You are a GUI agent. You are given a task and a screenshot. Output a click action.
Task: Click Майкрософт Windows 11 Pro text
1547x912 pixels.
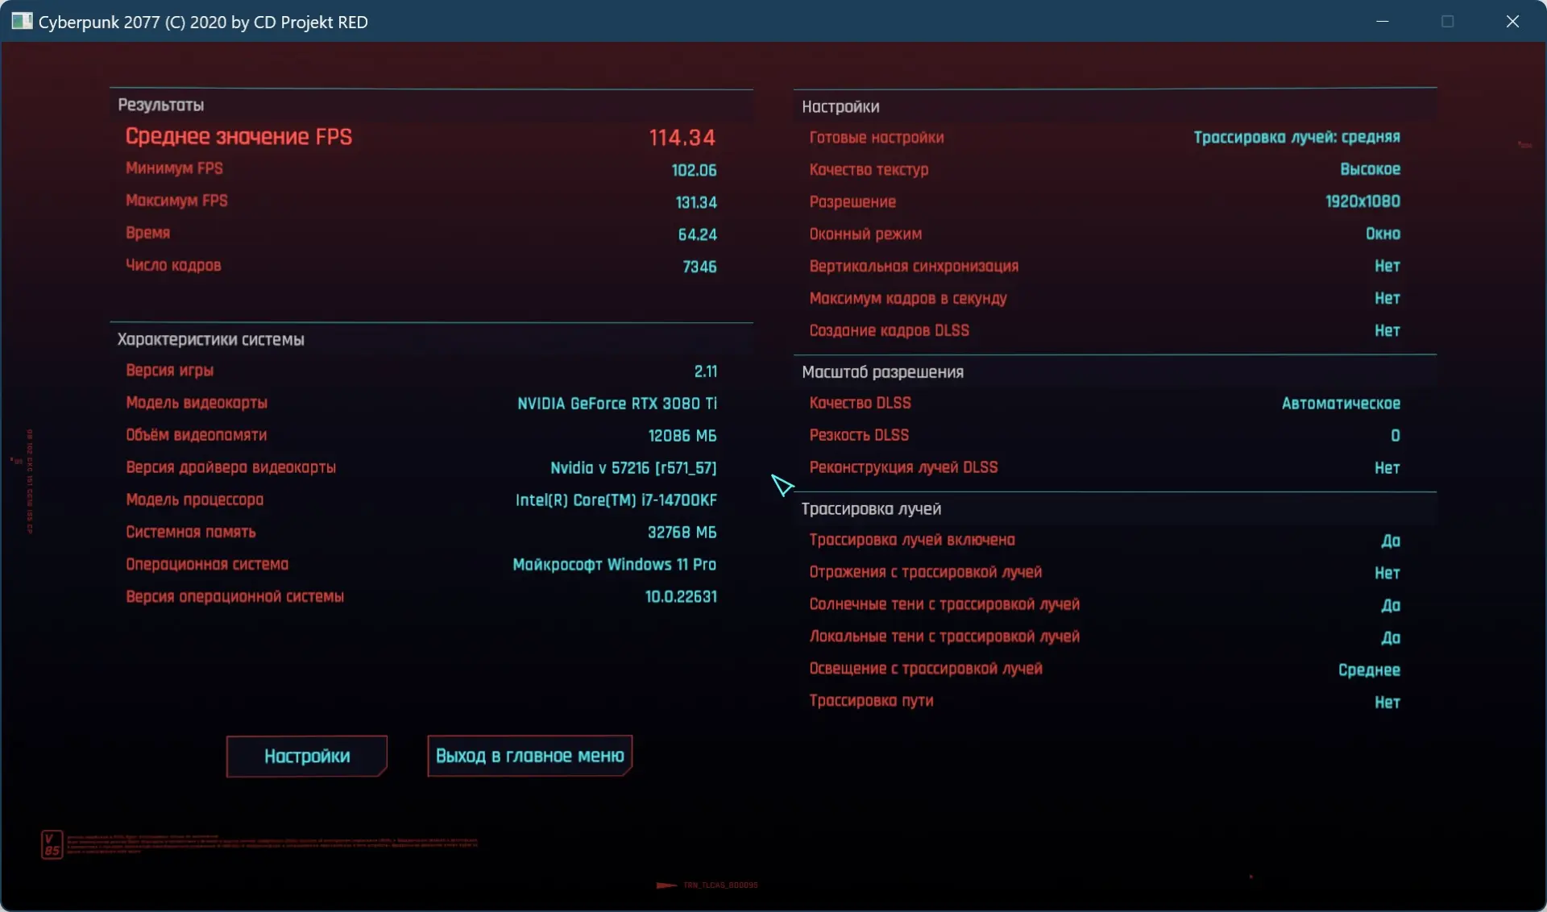coord(615,565)
